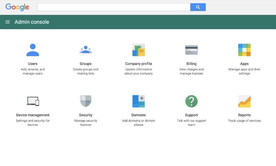
Task: Click 'Track usage of services' text
Action: tap(244, 121)
